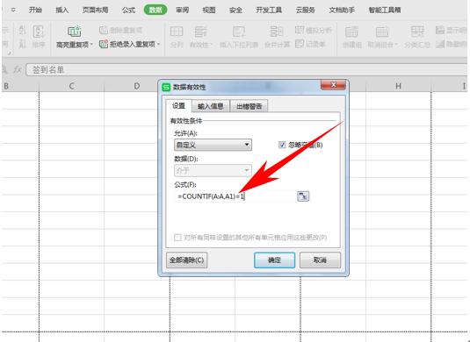The width and height of the screenshot is (470, 342).
Task: Click the 创建组 group icon
Action: [x=351, y=32]
